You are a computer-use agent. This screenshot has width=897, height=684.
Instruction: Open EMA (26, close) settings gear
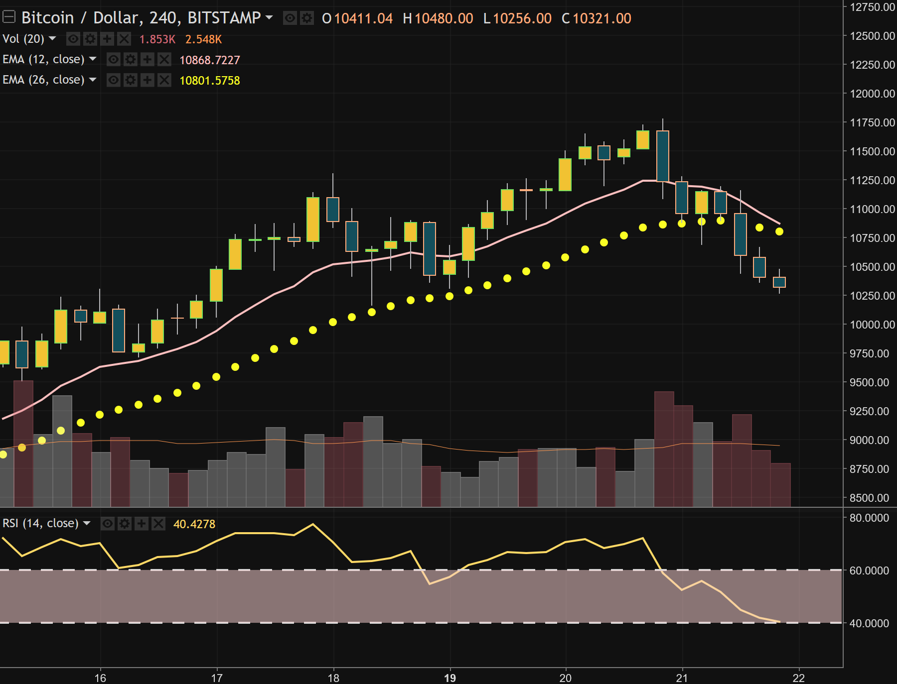point(131,80)
